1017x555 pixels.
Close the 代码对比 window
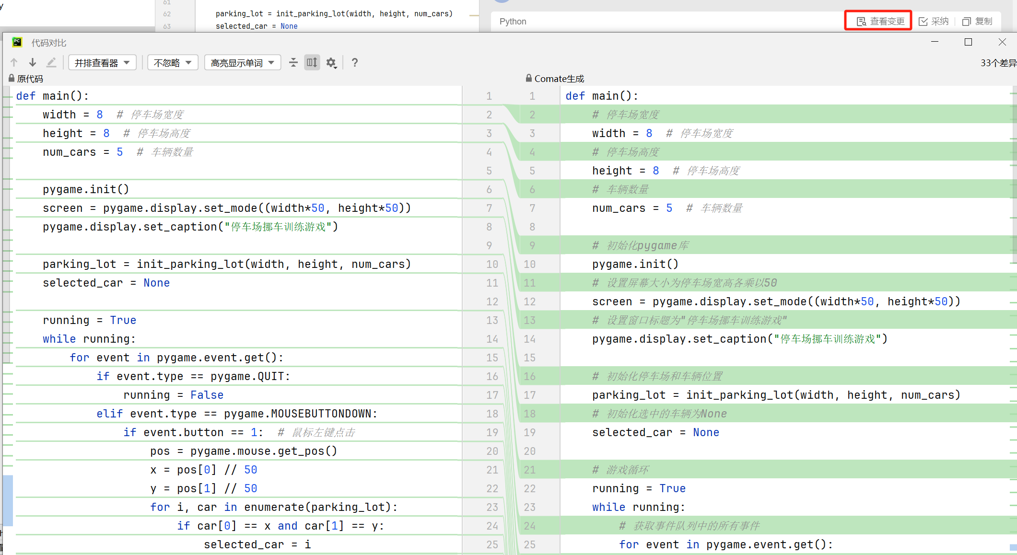coord(1002,42)
